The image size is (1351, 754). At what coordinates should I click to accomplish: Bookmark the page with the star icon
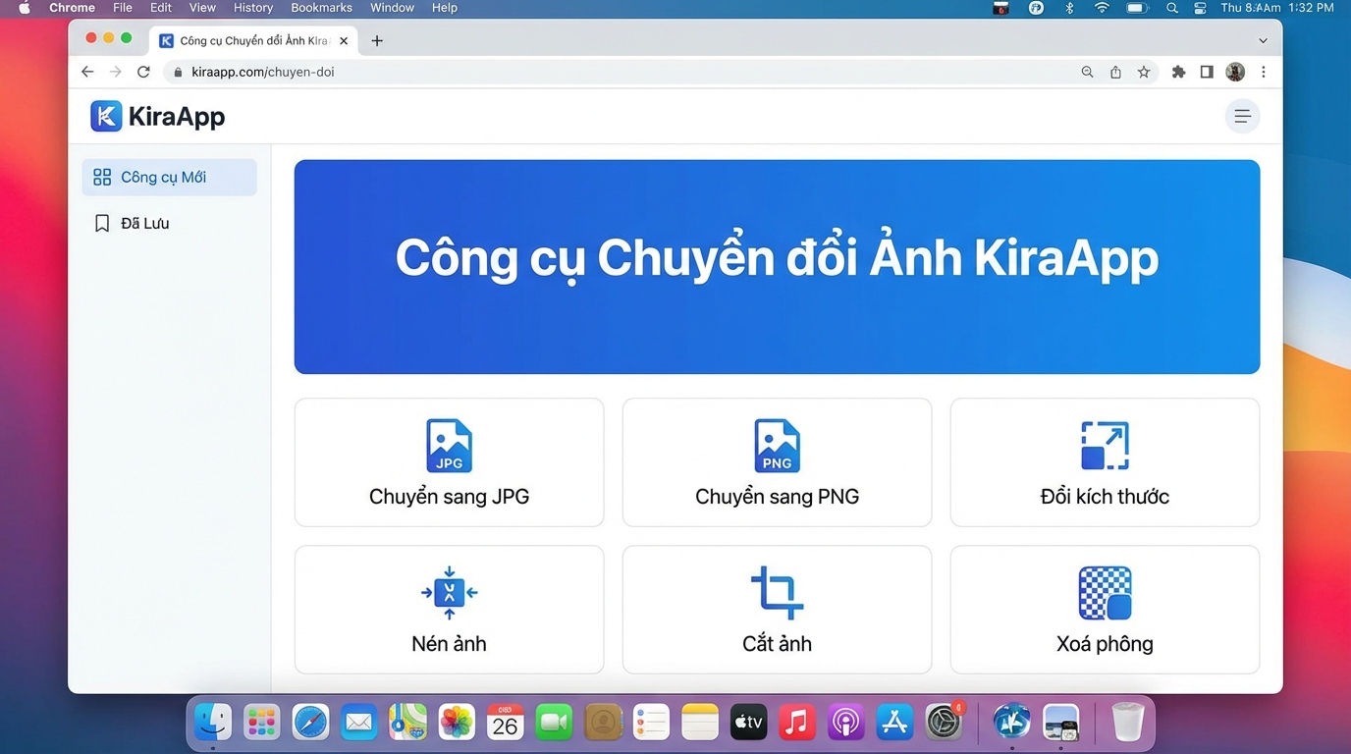point(1144,72)
